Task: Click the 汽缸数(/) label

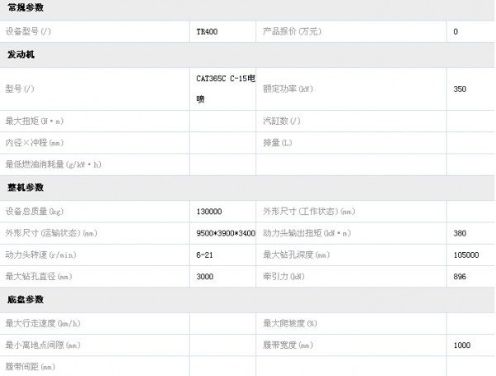Action: click(x=282, y=121)
